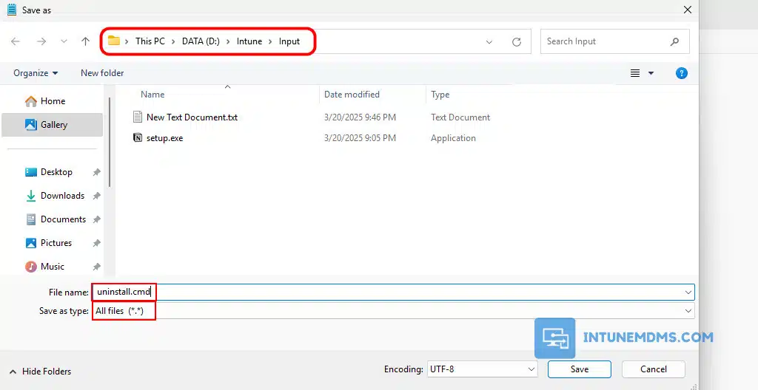Viewport: 758px width, 390px height.
Task: Click the Up one level arrow
Action: pyautogui.click(x=86, y=41)
